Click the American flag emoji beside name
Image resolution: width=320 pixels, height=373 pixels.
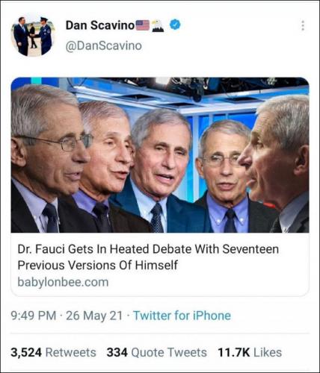coord(143,25)
